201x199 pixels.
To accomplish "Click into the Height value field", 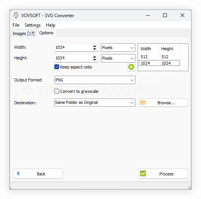I will pos(73,58).
